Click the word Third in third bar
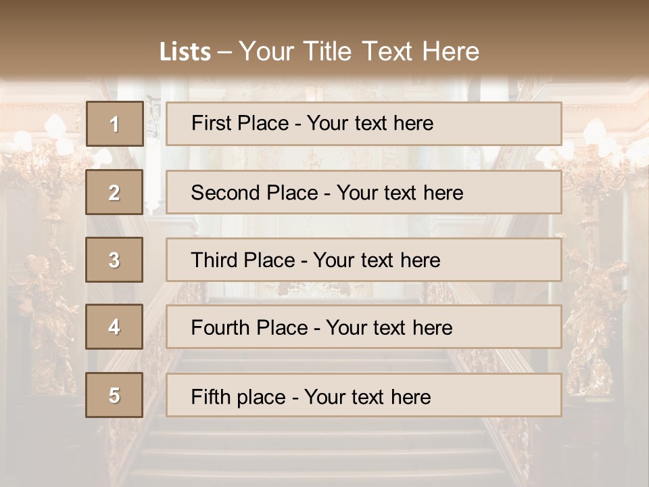The image size is (649, 487). [x=214, y=260]
